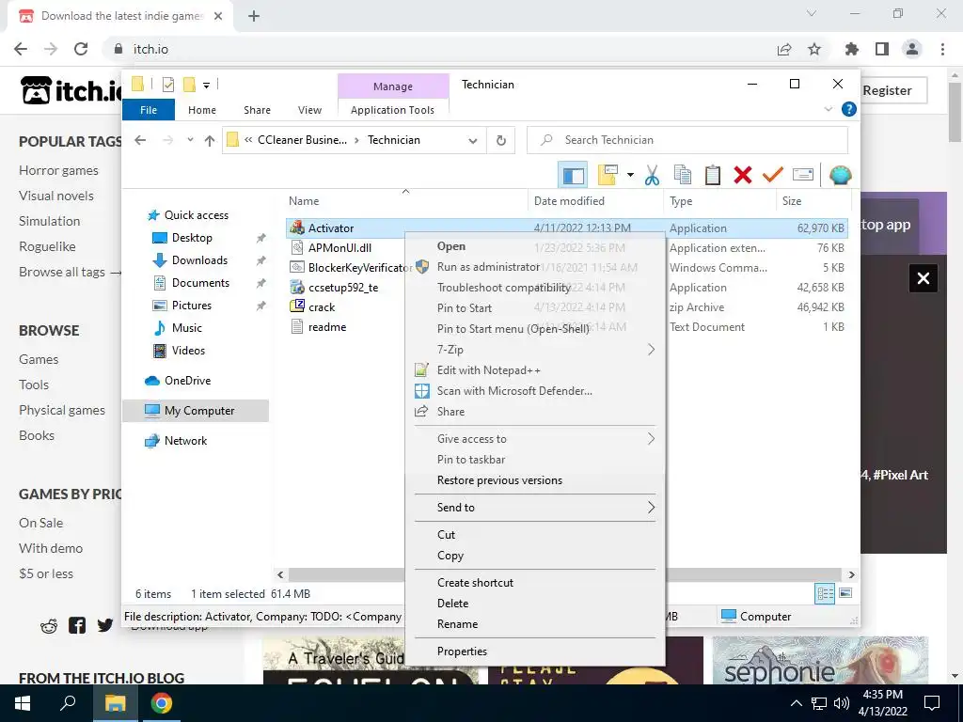Click the Copy toolbar icon
Screen dimensions: 963x722
click(683, 176)
